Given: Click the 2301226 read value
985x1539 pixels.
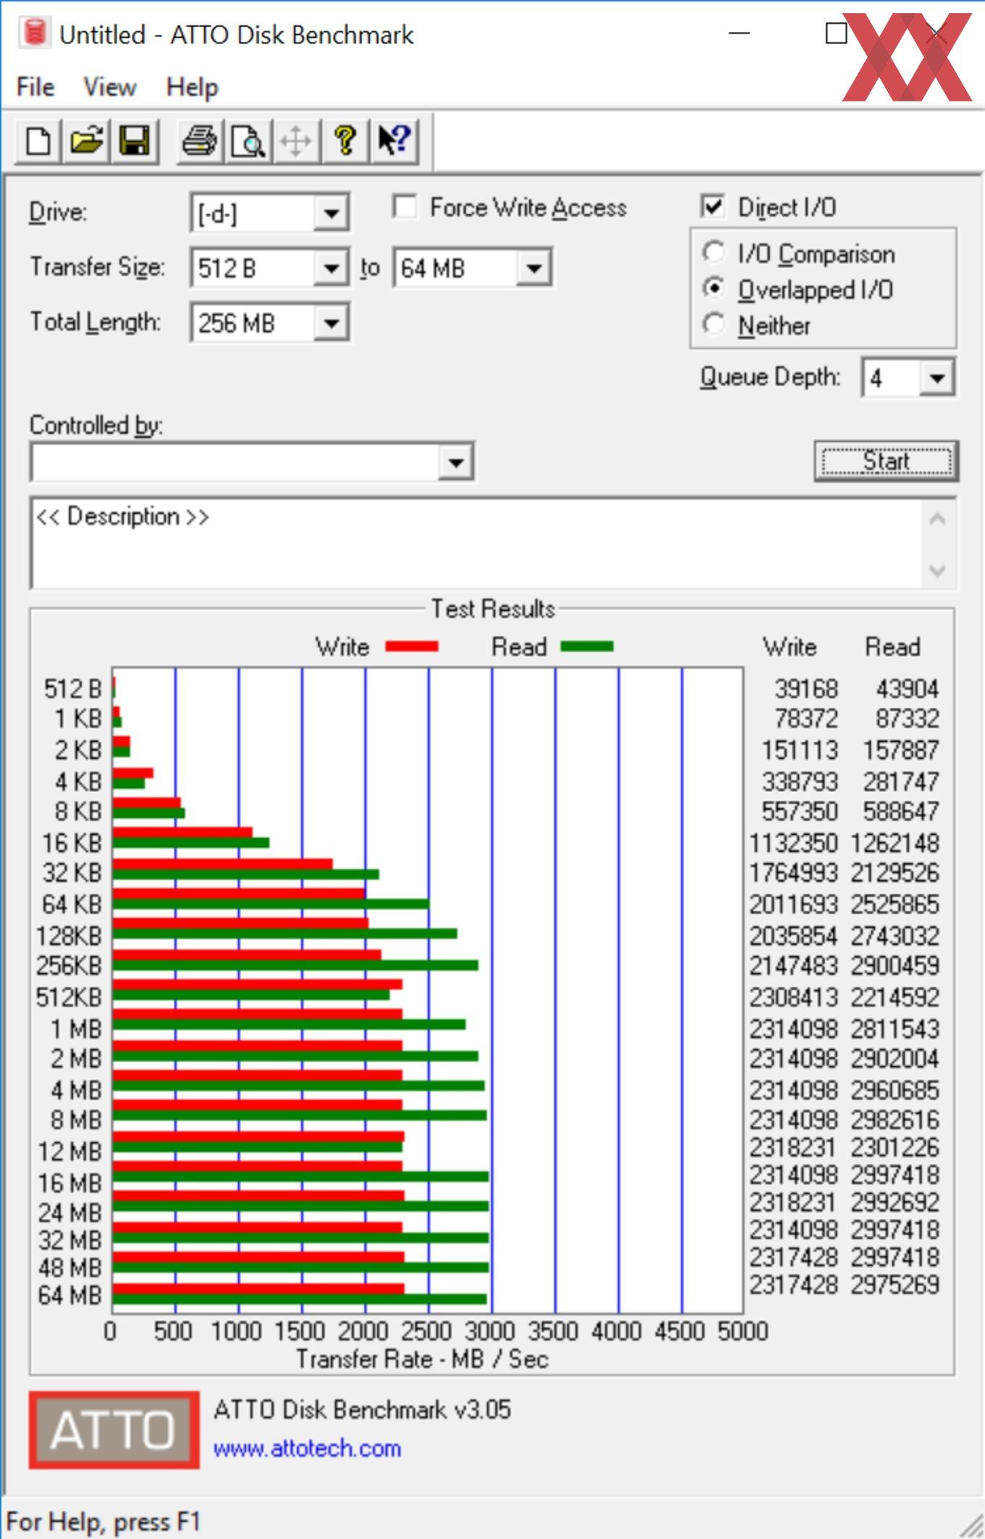Looking at the screenshot, I should [895, 1147].
